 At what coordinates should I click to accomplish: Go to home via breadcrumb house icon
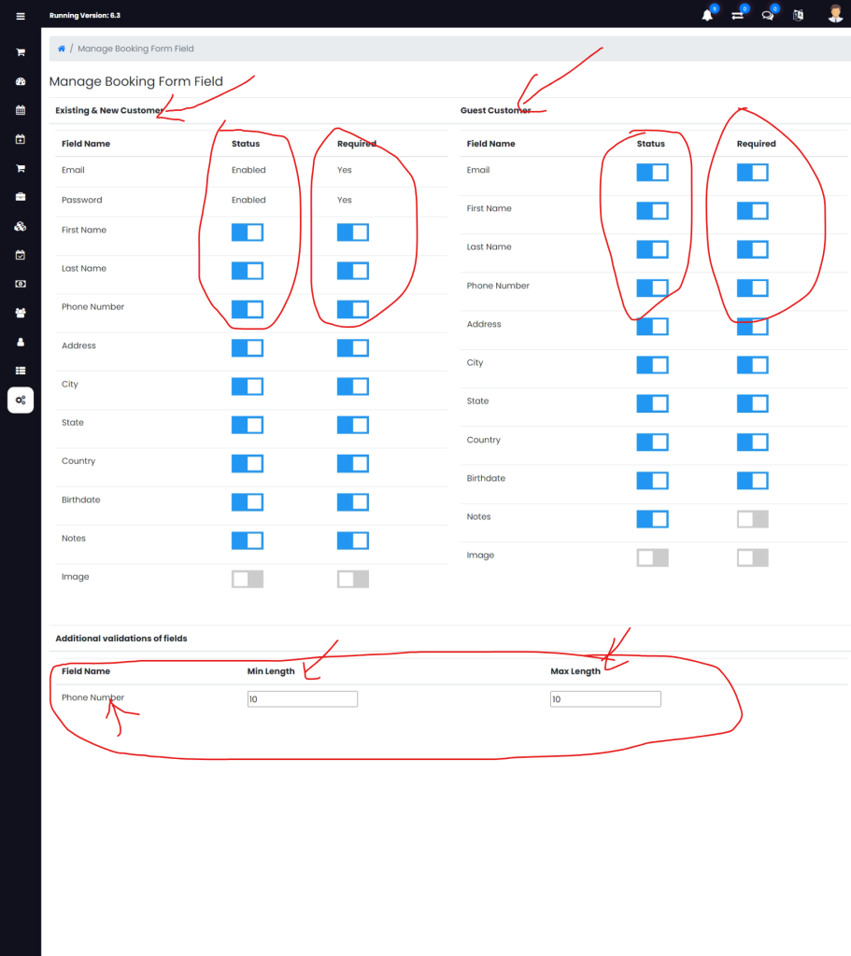point(62,49)
